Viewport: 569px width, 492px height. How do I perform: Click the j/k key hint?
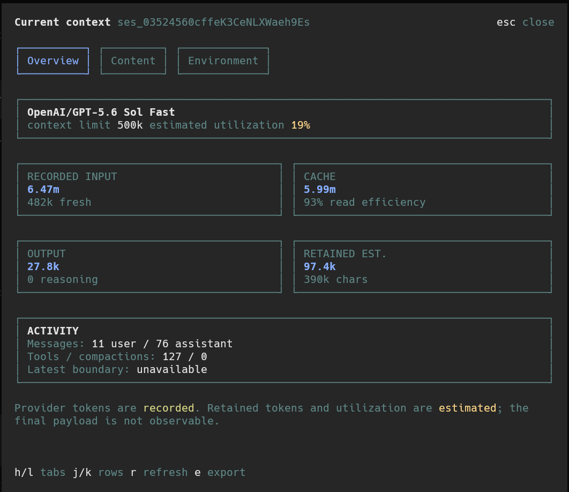coord(82,472)
